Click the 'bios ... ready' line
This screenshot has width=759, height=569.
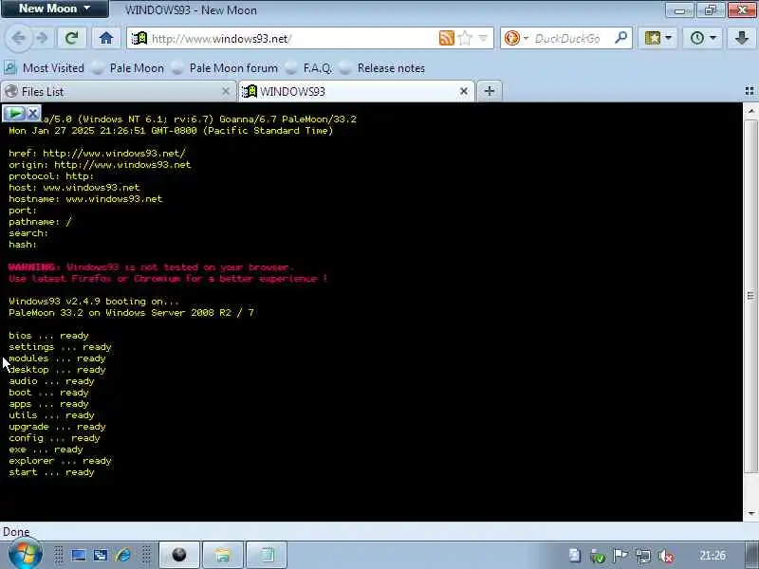(48, 336)
